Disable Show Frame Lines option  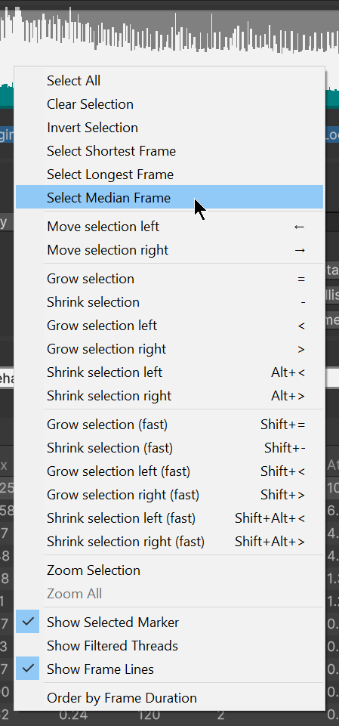[169, 669]
